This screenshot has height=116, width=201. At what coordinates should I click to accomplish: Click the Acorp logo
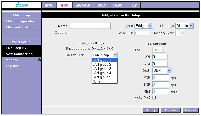point(21,5)
